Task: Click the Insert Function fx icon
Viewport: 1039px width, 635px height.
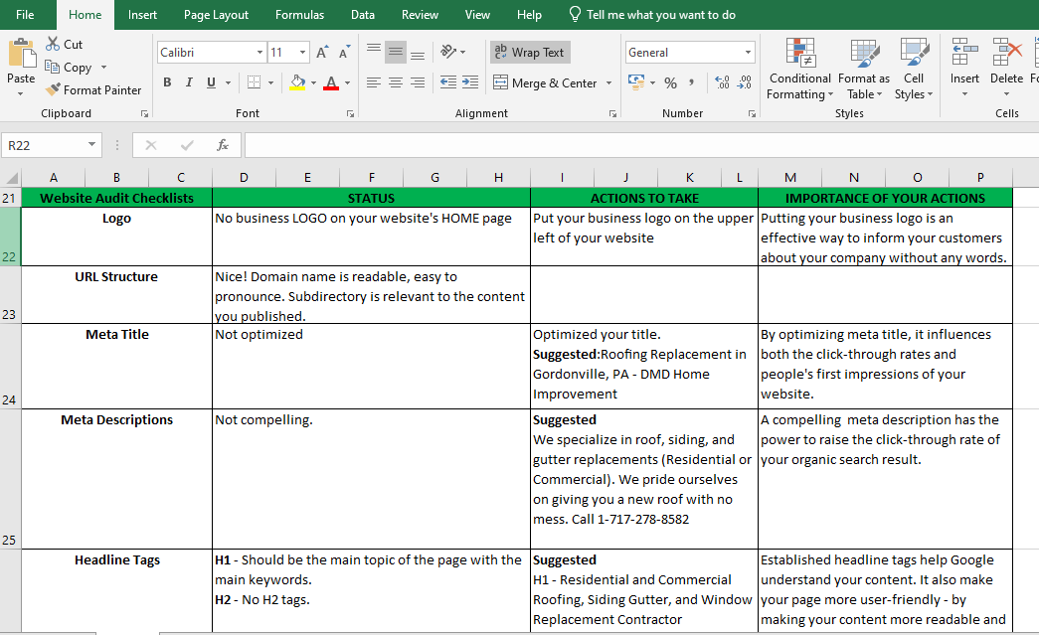Action: tap(223, 145)
